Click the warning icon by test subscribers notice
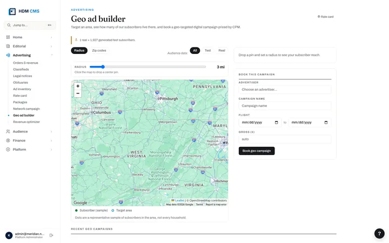This screenshot has width=389, height=243. coord(76,39)
